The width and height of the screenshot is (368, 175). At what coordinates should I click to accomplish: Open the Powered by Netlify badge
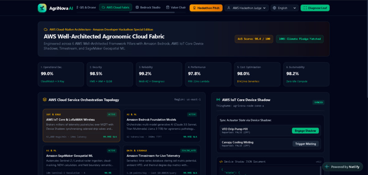342,167
